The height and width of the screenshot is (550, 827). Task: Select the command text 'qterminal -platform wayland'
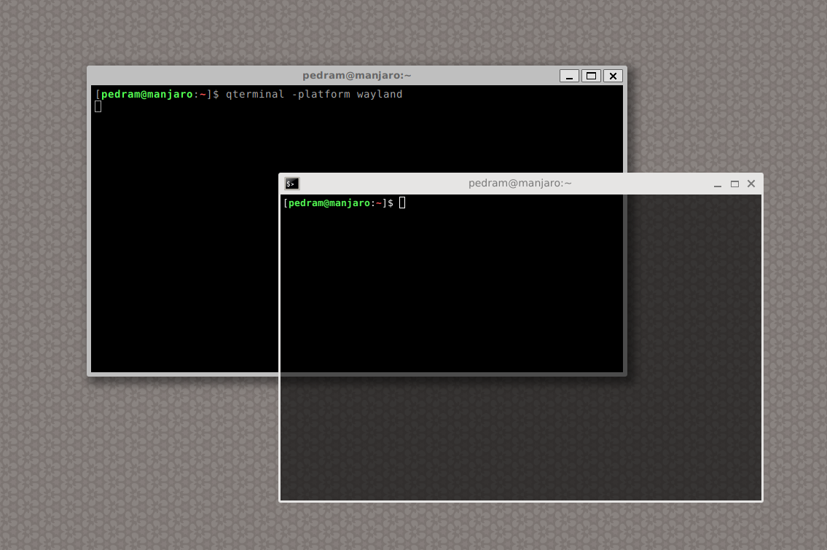coord(313,94)
